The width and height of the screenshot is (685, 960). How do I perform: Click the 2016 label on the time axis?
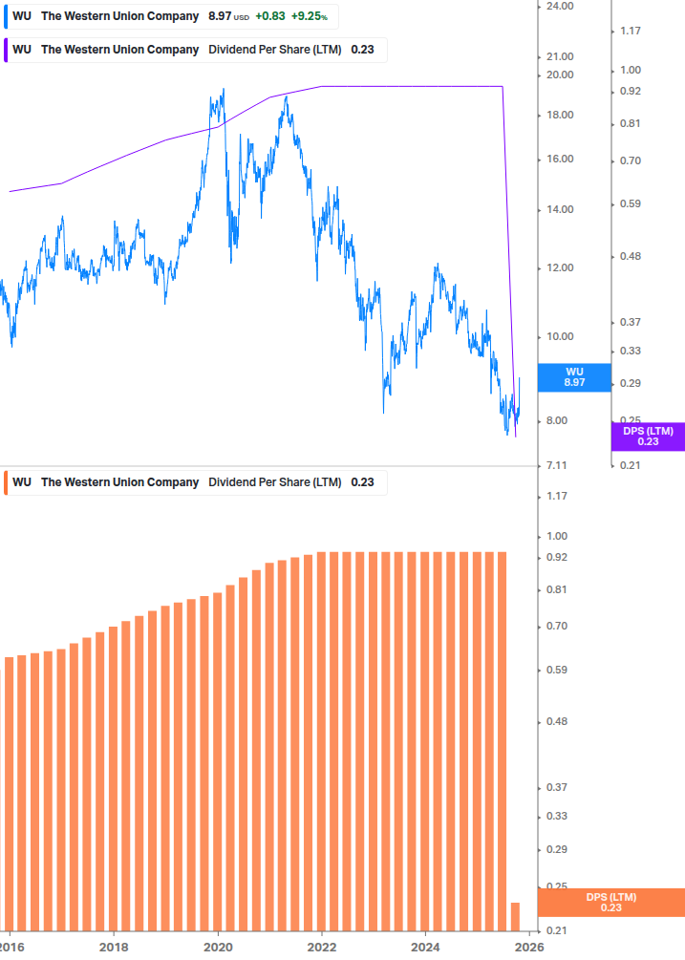[10, 947]
